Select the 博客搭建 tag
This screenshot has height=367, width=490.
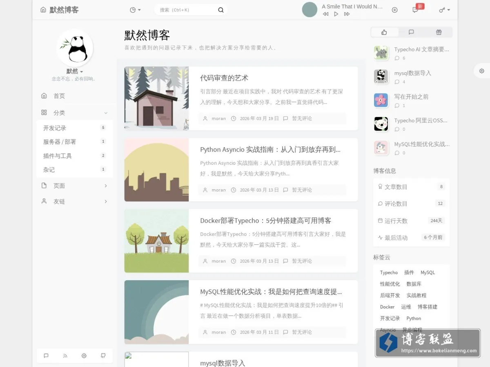[x=427, y=307]
